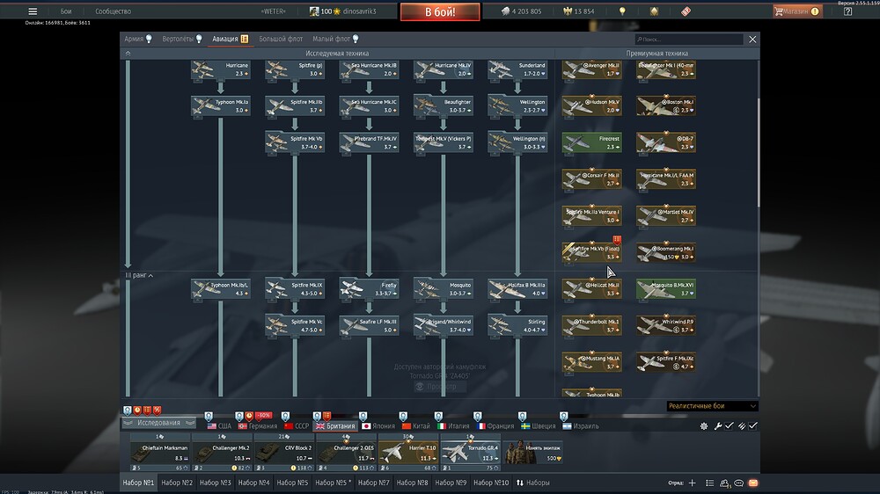880x494 pixels.
Task: Open the help question mark icon
Action: (847, 11)
